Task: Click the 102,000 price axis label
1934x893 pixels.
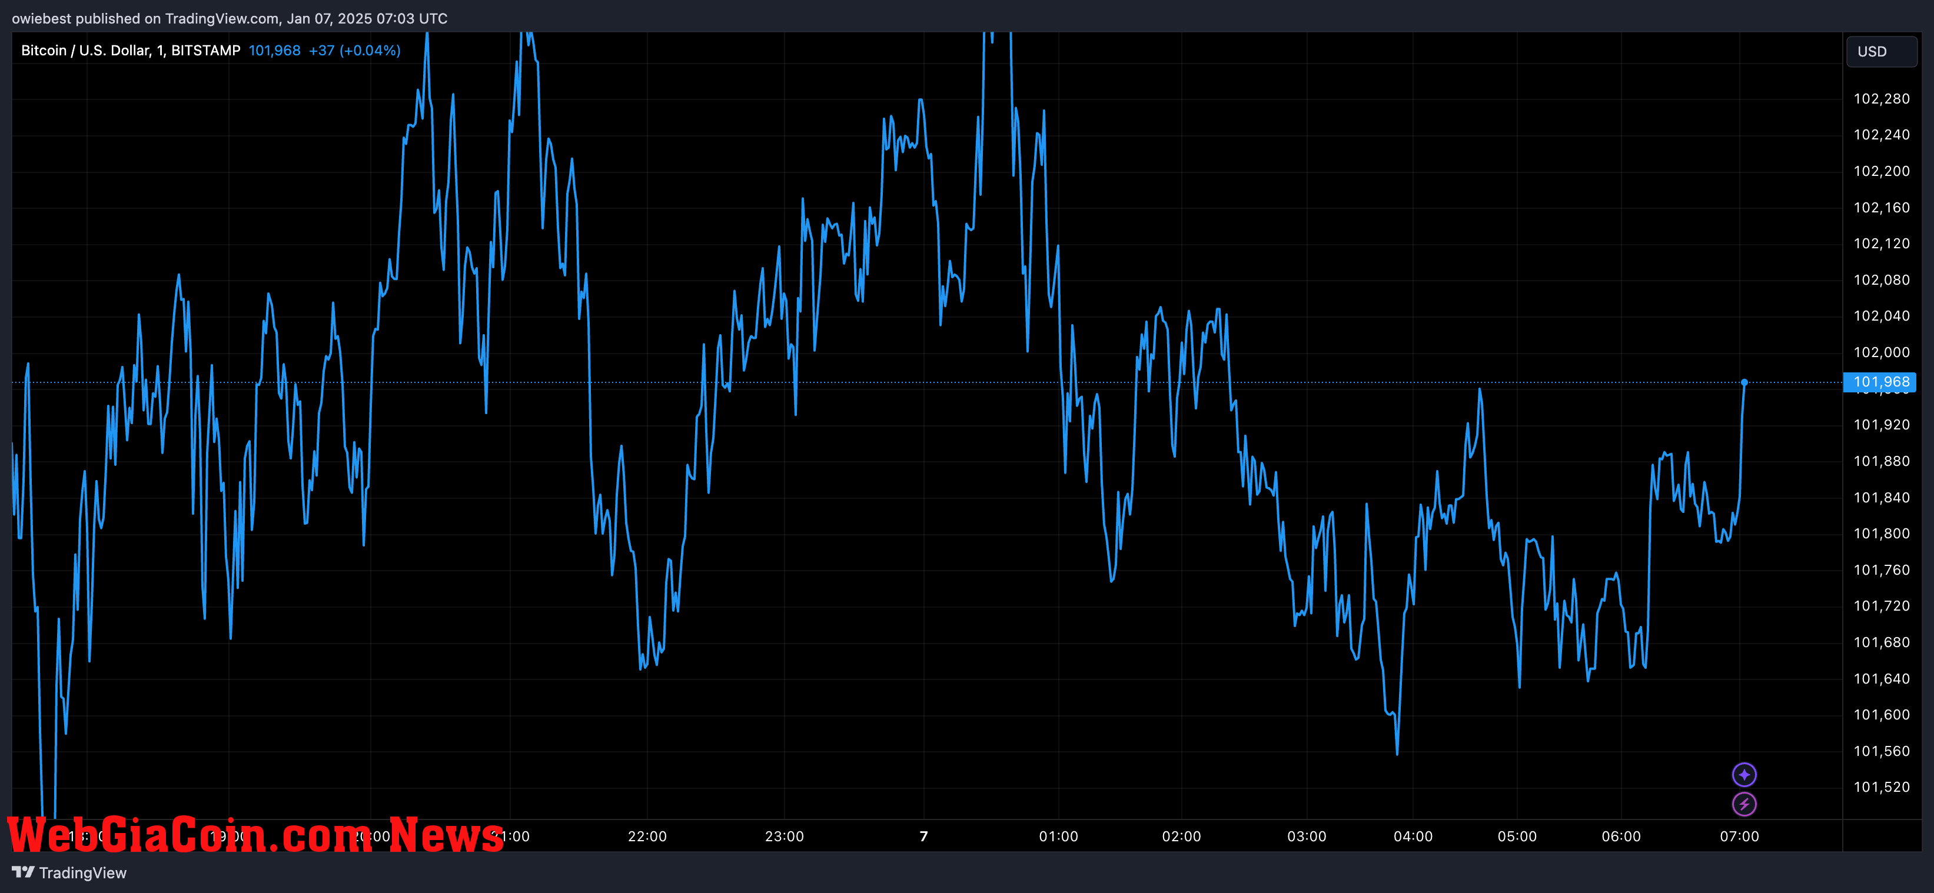Action: click(1882, 352)
